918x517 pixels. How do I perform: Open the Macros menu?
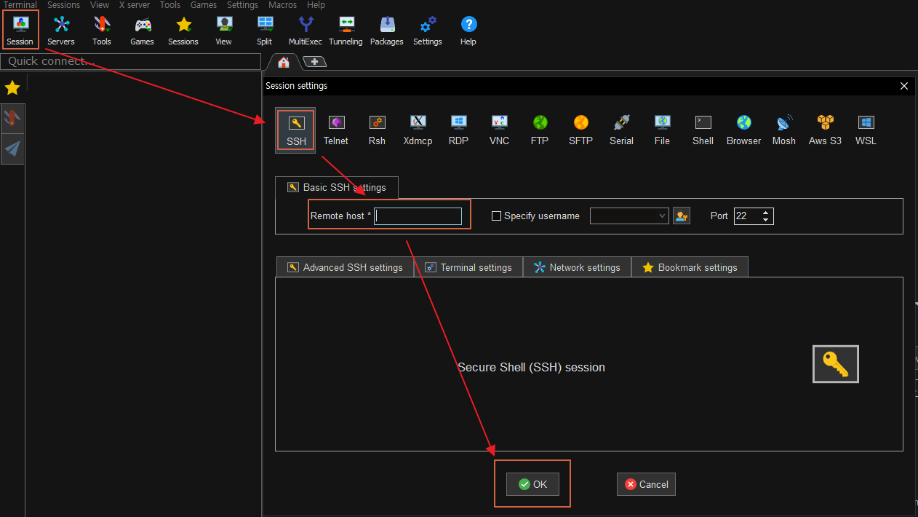point(283,5)
